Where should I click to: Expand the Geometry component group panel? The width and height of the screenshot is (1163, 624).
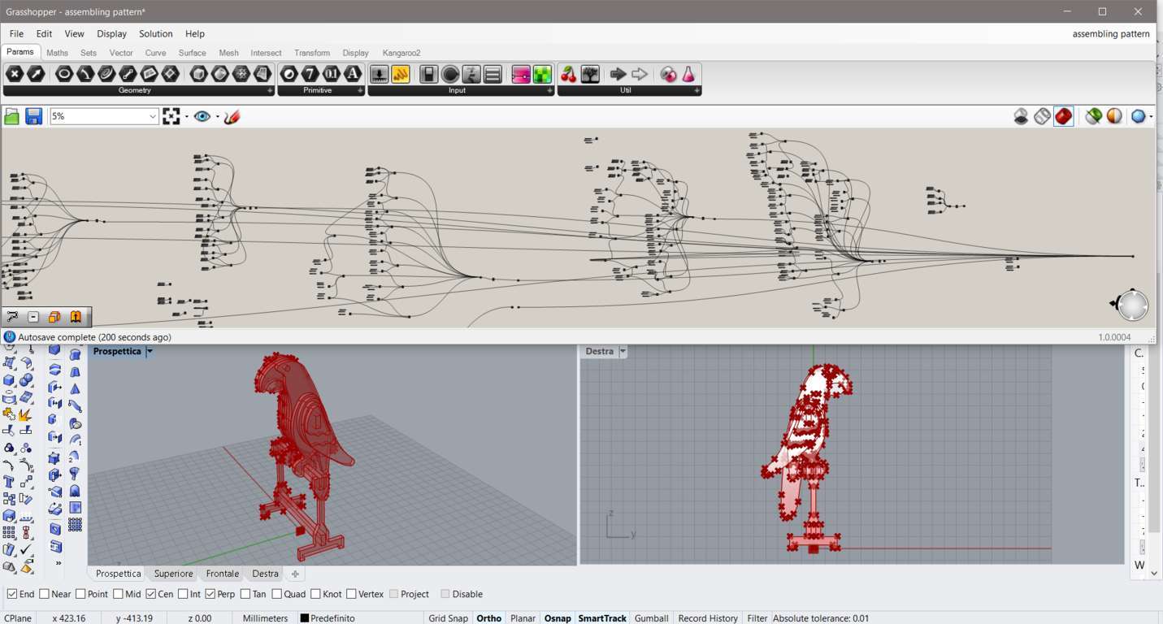pos(270,91)
